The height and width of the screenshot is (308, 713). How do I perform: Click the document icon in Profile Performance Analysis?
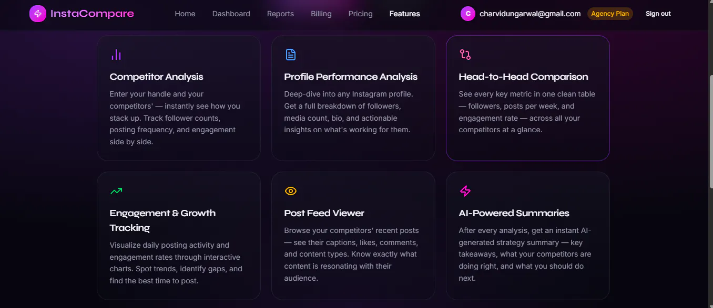point(291,55)
